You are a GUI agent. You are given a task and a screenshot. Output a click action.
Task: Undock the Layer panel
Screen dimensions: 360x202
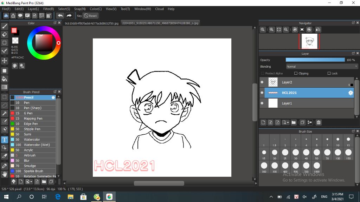coord(353,53)
